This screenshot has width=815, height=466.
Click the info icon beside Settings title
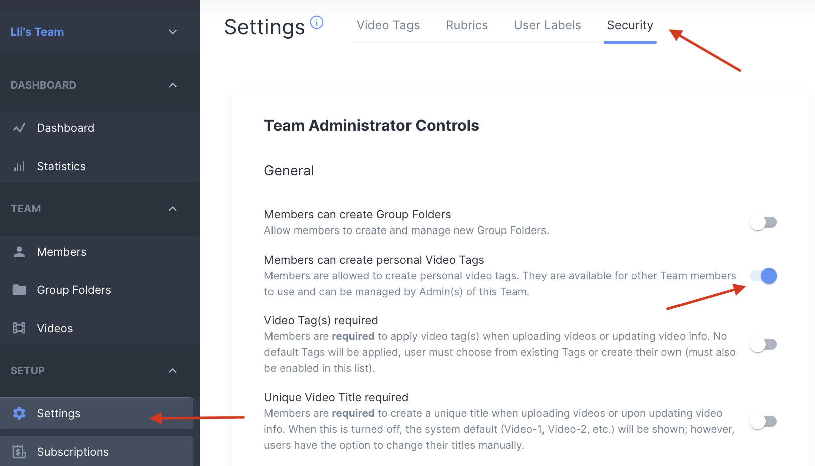pyautogui.click(x=317, y=22)
